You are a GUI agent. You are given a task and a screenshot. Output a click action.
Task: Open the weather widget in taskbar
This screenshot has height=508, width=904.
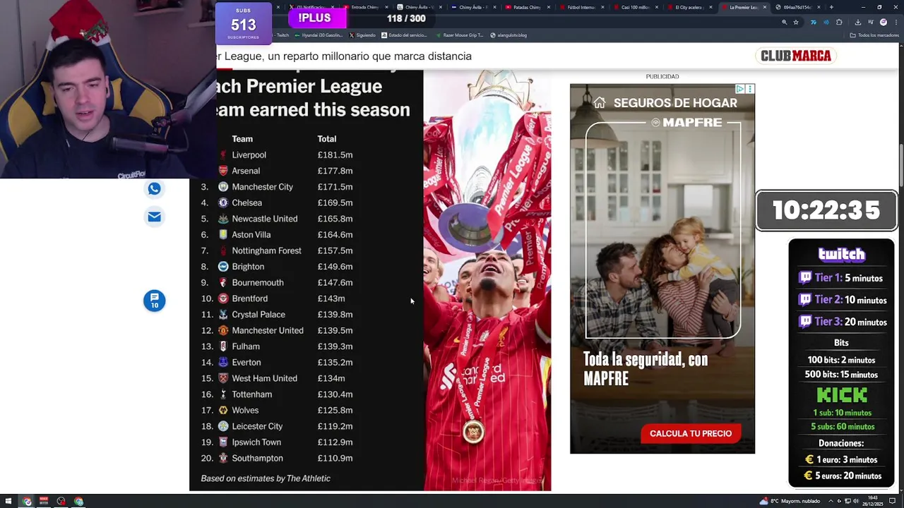[788, 502]
